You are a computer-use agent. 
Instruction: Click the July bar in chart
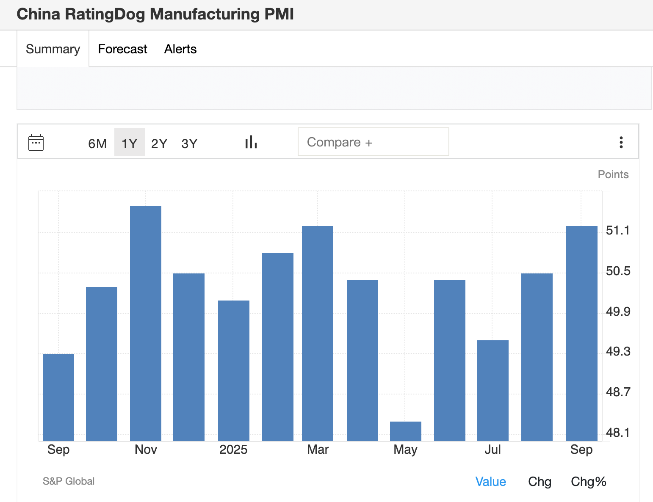(493, 390)
